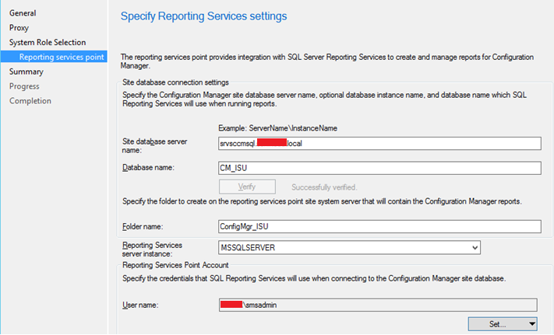
Task: Click the Site database server name label
Action: (x=154, y=146)
